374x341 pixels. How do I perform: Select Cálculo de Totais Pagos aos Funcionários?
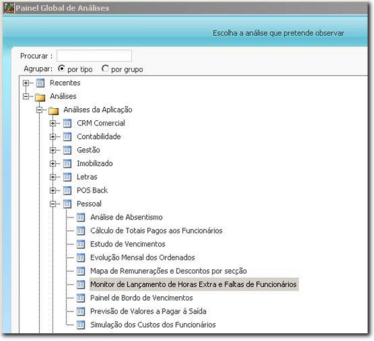point(156,231)
